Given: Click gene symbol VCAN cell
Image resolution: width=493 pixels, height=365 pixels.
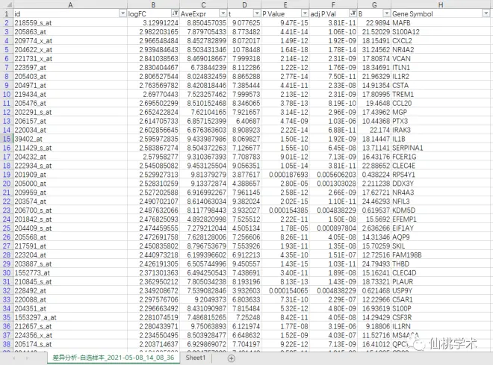Looking at the screenshot, I should [441, 58].
